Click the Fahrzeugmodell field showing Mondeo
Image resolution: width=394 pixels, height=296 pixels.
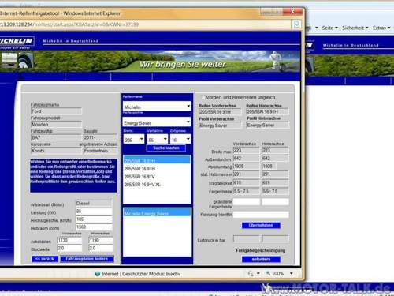coord(56,124)
